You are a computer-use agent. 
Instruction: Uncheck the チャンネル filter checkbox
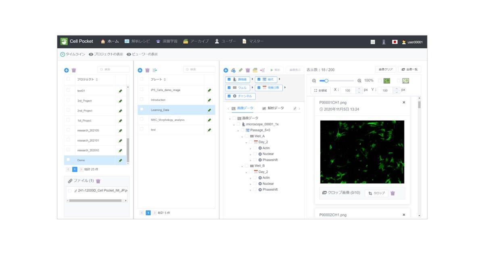[229, 96]
